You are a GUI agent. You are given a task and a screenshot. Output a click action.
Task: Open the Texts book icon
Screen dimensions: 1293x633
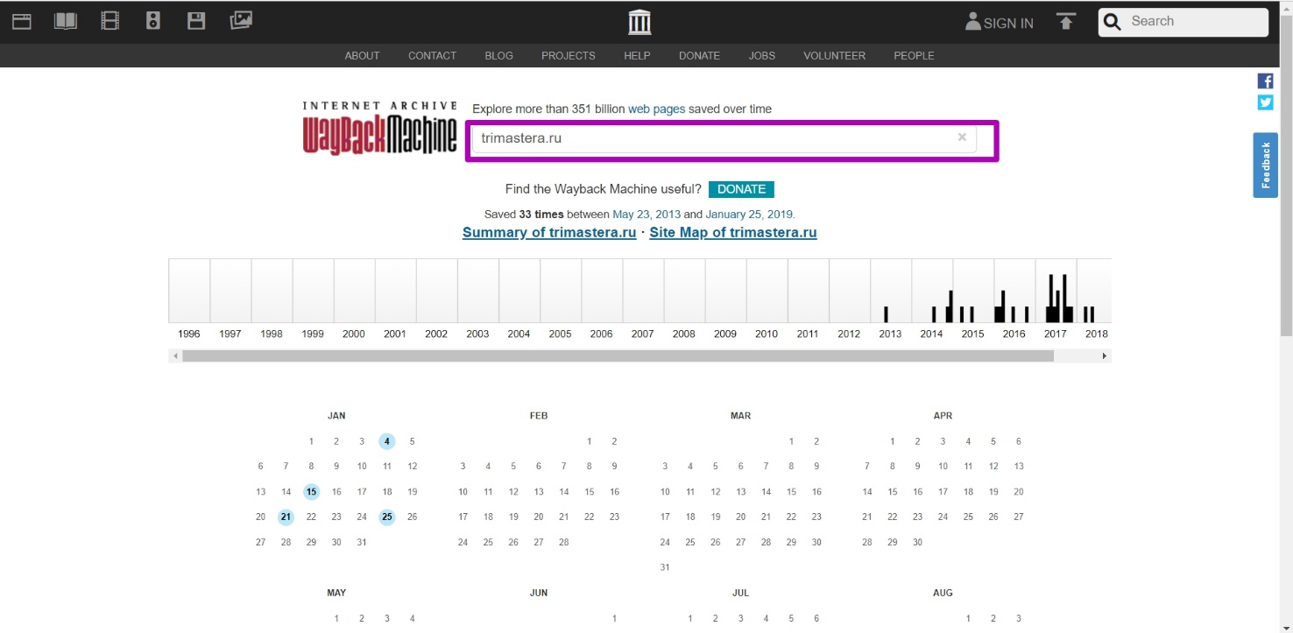coord(66,21)
